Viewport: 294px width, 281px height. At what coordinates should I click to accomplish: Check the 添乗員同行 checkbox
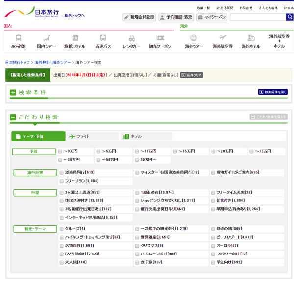[61, 173]
